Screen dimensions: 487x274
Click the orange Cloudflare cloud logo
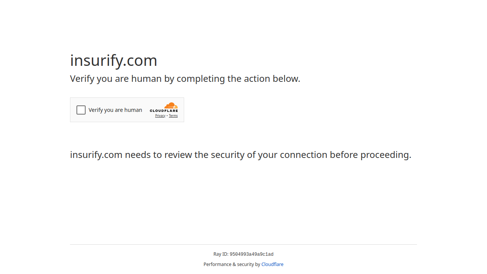[171, 105]
